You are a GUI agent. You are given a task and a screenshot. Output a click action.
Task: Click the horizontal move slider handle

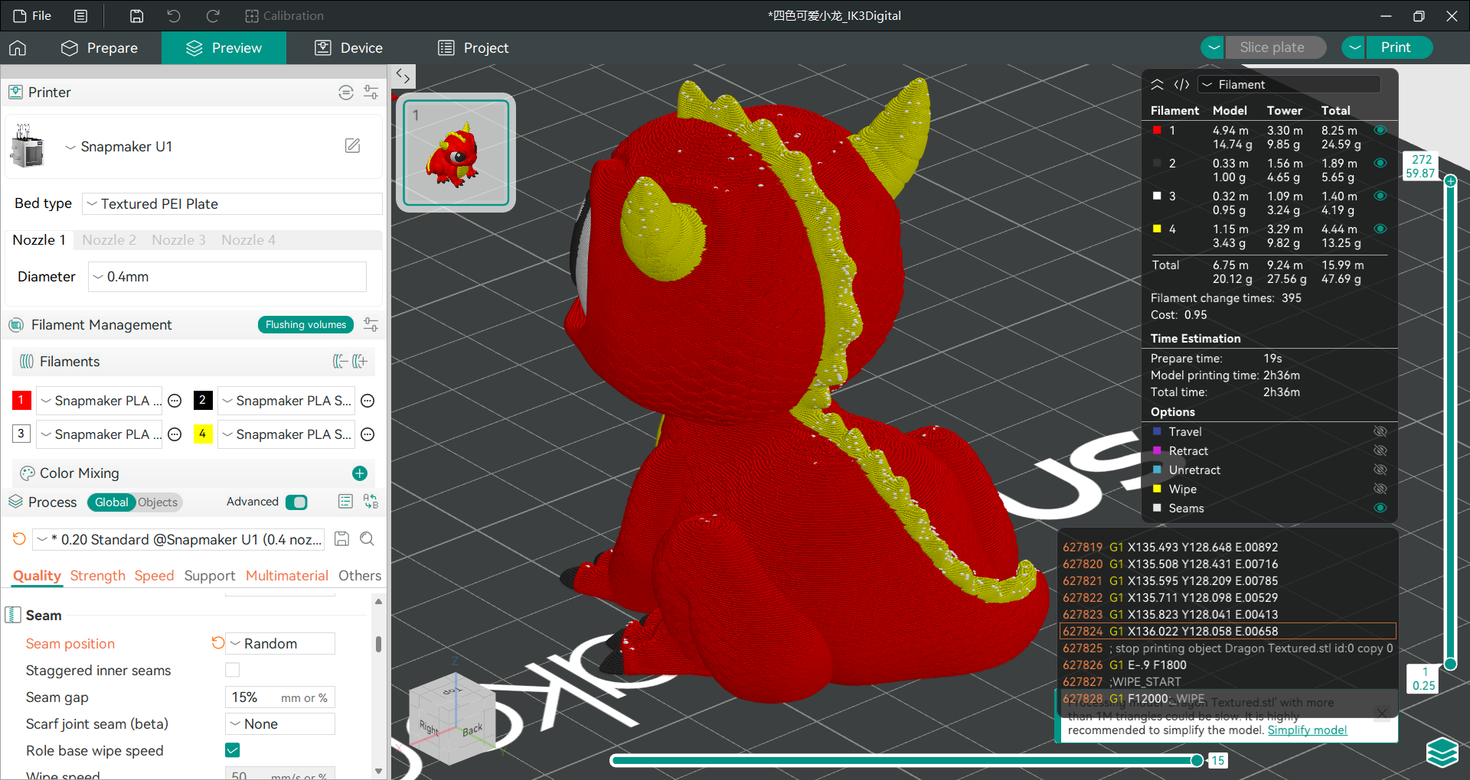(x=1197, y=760)
